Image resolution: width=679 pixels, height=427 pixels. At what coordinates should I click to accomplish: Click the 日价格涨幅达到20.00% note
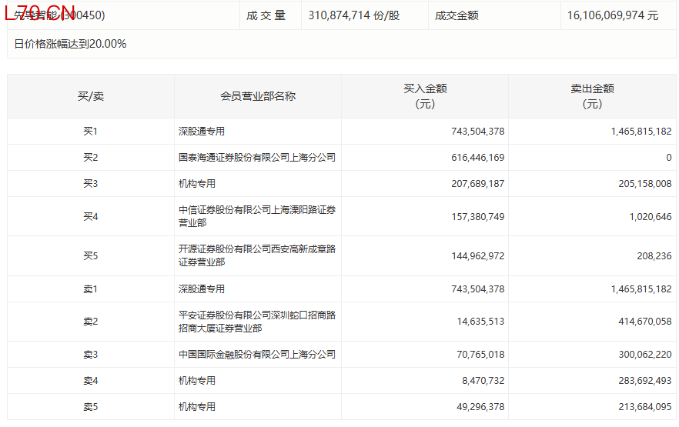pyautogui.click(x=70, y=44)
